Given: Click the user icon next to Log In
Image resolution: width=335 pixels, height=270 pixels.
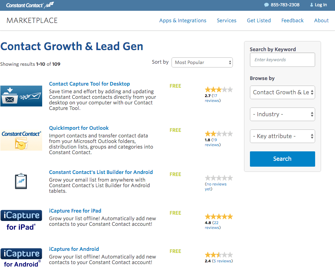Looking at the screenshot, I should [x=312, y=5].
